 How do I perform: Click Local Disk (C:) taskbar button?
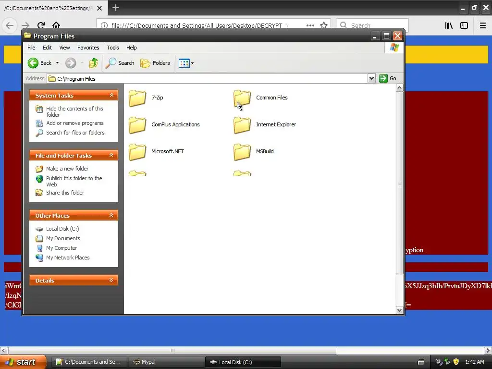243,362
